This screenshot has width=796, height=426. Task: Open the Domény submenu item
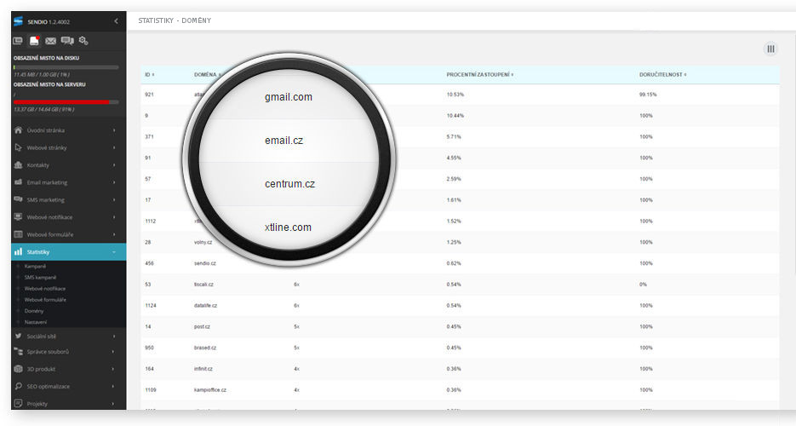pos(34,311)
